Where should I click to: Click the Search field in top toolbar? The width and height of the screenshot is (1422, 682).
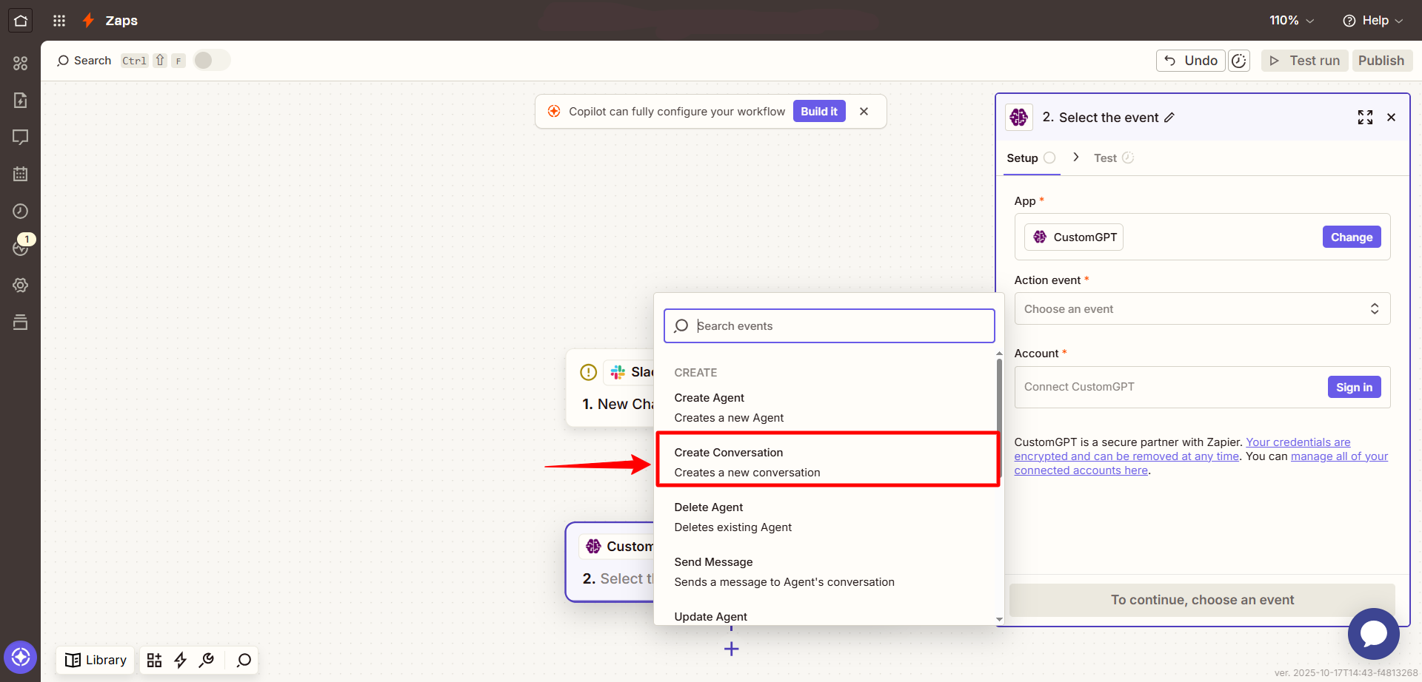coord(84,61)
